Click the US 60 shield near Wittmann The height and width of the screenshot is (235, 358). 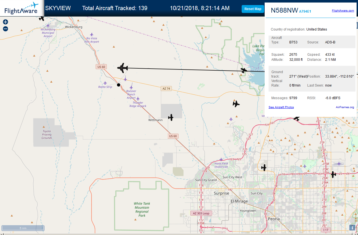coord(173,136)
